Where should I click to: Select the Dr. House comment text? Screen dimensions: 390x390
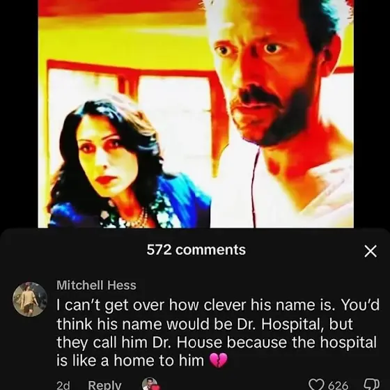pos(218,333)
